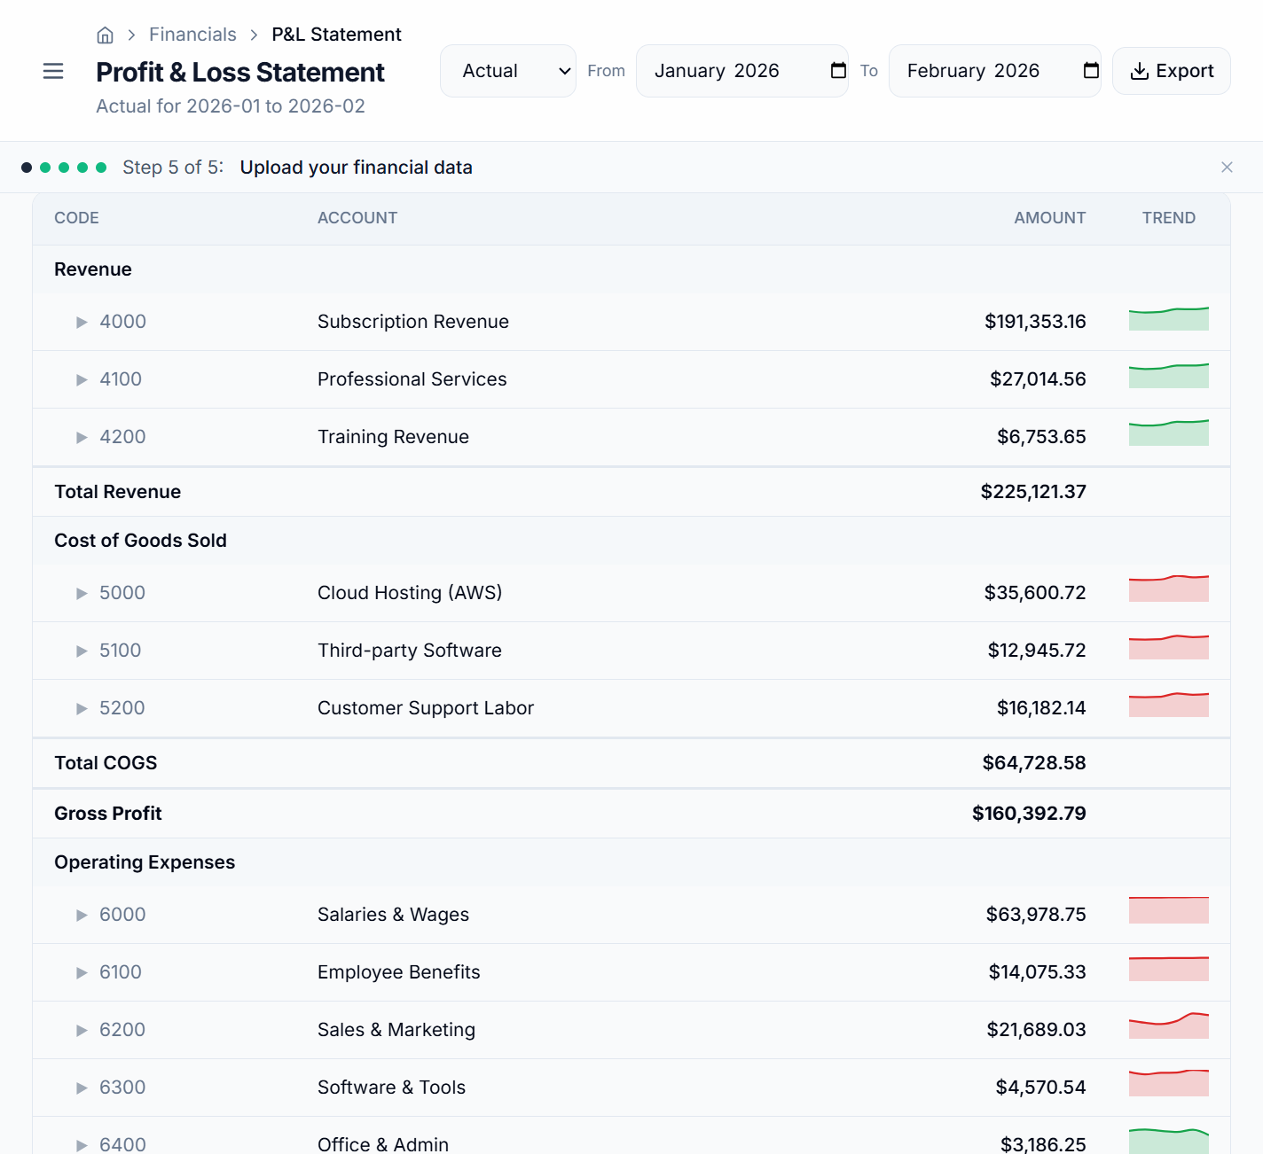Click the home icon in the breadcrumb
1263x1154 pixels.
point(105,35)
